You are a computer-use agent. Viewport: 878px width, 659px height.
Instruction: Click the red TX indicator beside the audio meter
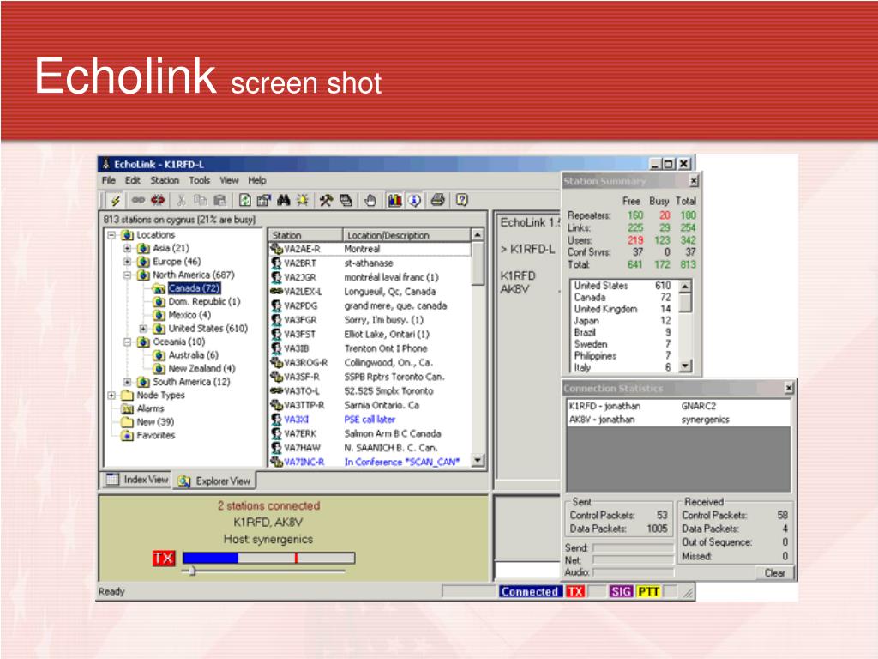[x=164, y=558]
